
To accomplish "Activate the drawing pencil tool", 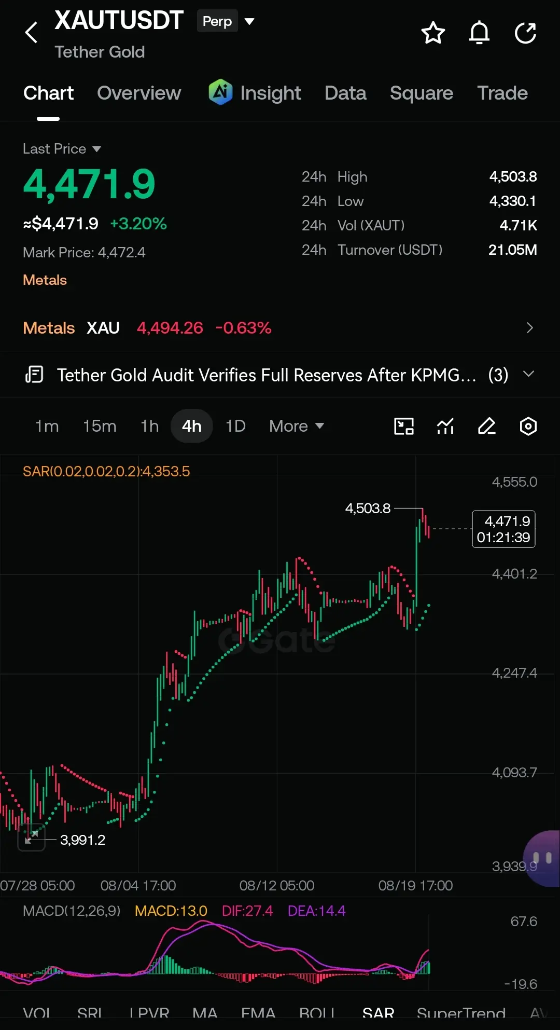I will click(487, 426).
